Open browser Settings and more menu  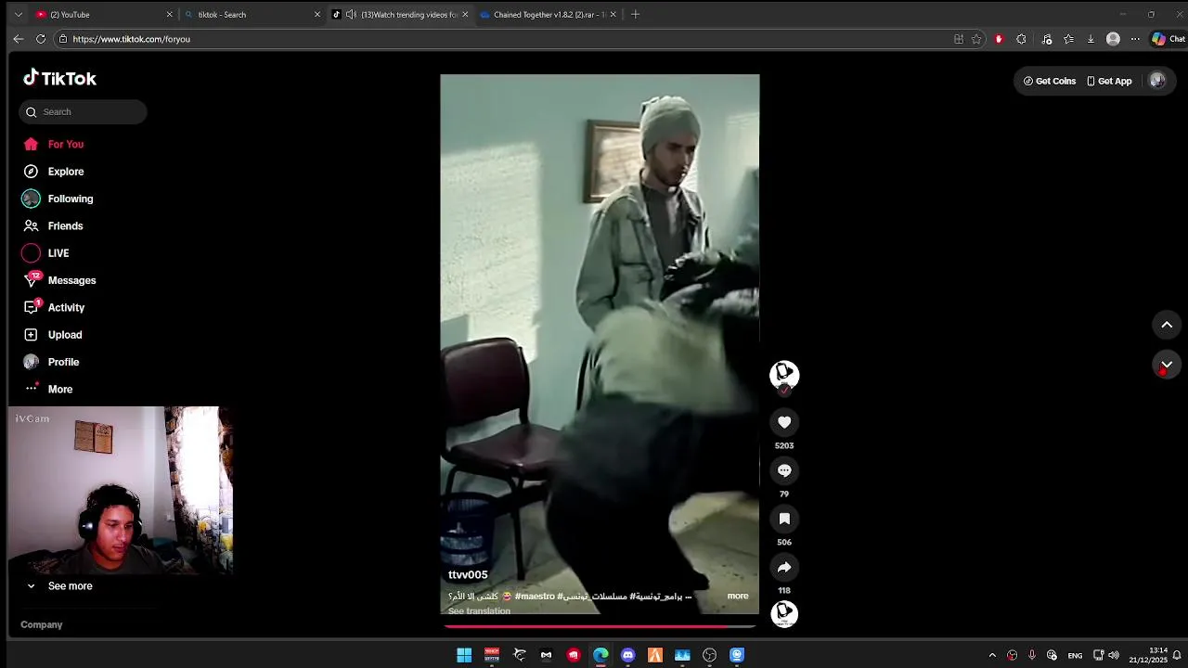1135,39
